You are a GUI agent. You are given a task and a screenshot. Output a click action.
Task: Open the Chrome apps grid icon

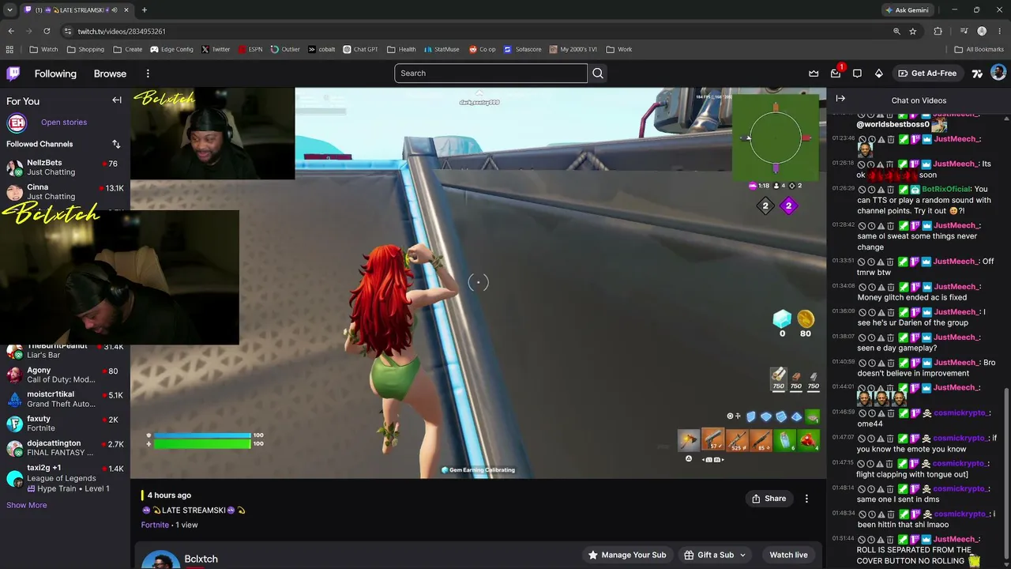coord(9,49)
